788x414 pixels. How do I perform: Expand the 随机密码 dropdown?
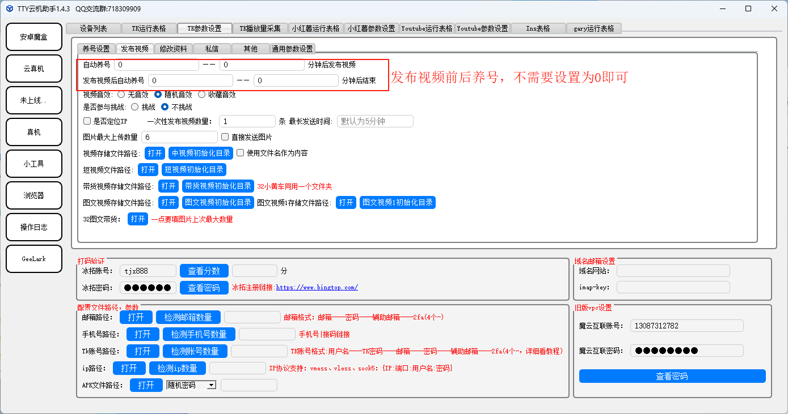point(191,385)
